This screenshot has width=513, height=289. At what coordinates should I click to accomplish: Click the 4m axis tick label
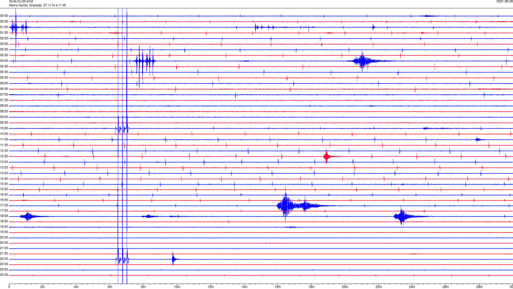point(76,287)
